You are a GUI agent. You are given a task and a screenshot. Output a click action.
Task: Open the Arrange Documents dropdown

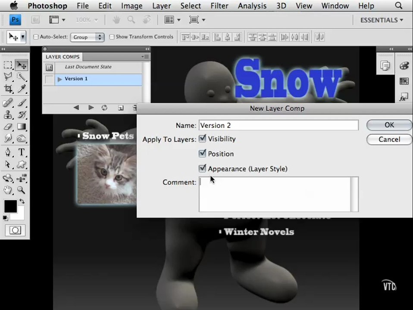pos(172,20)
